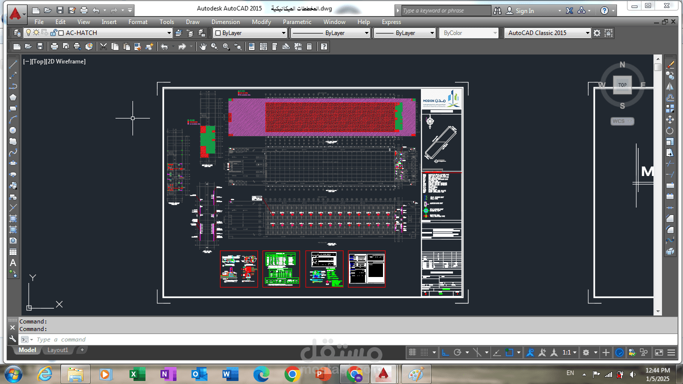Select the Table tool in Draw toolbar

pyautogui.click(x=13, y=251)
